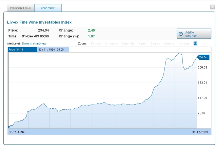Click the Zoom: label

tap(82, 43)
